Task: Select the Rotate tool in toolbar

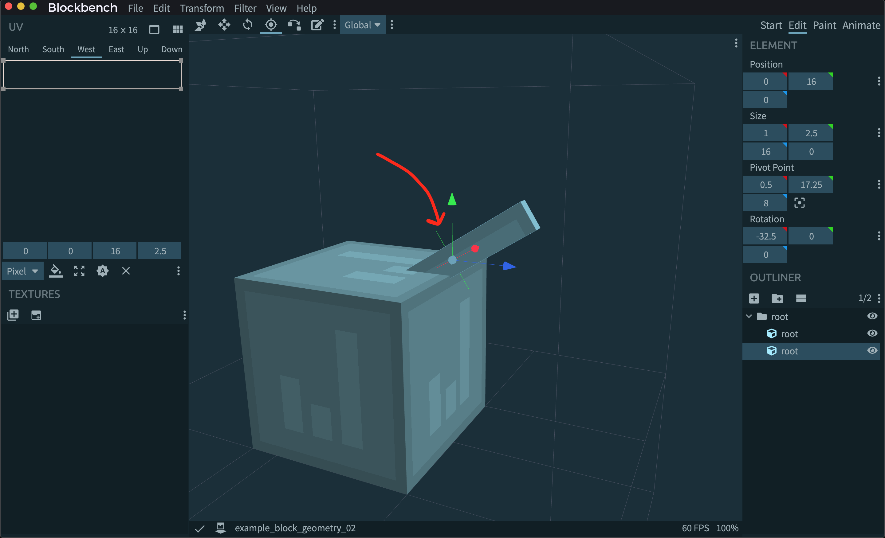Action: click(x=247, y=25)
